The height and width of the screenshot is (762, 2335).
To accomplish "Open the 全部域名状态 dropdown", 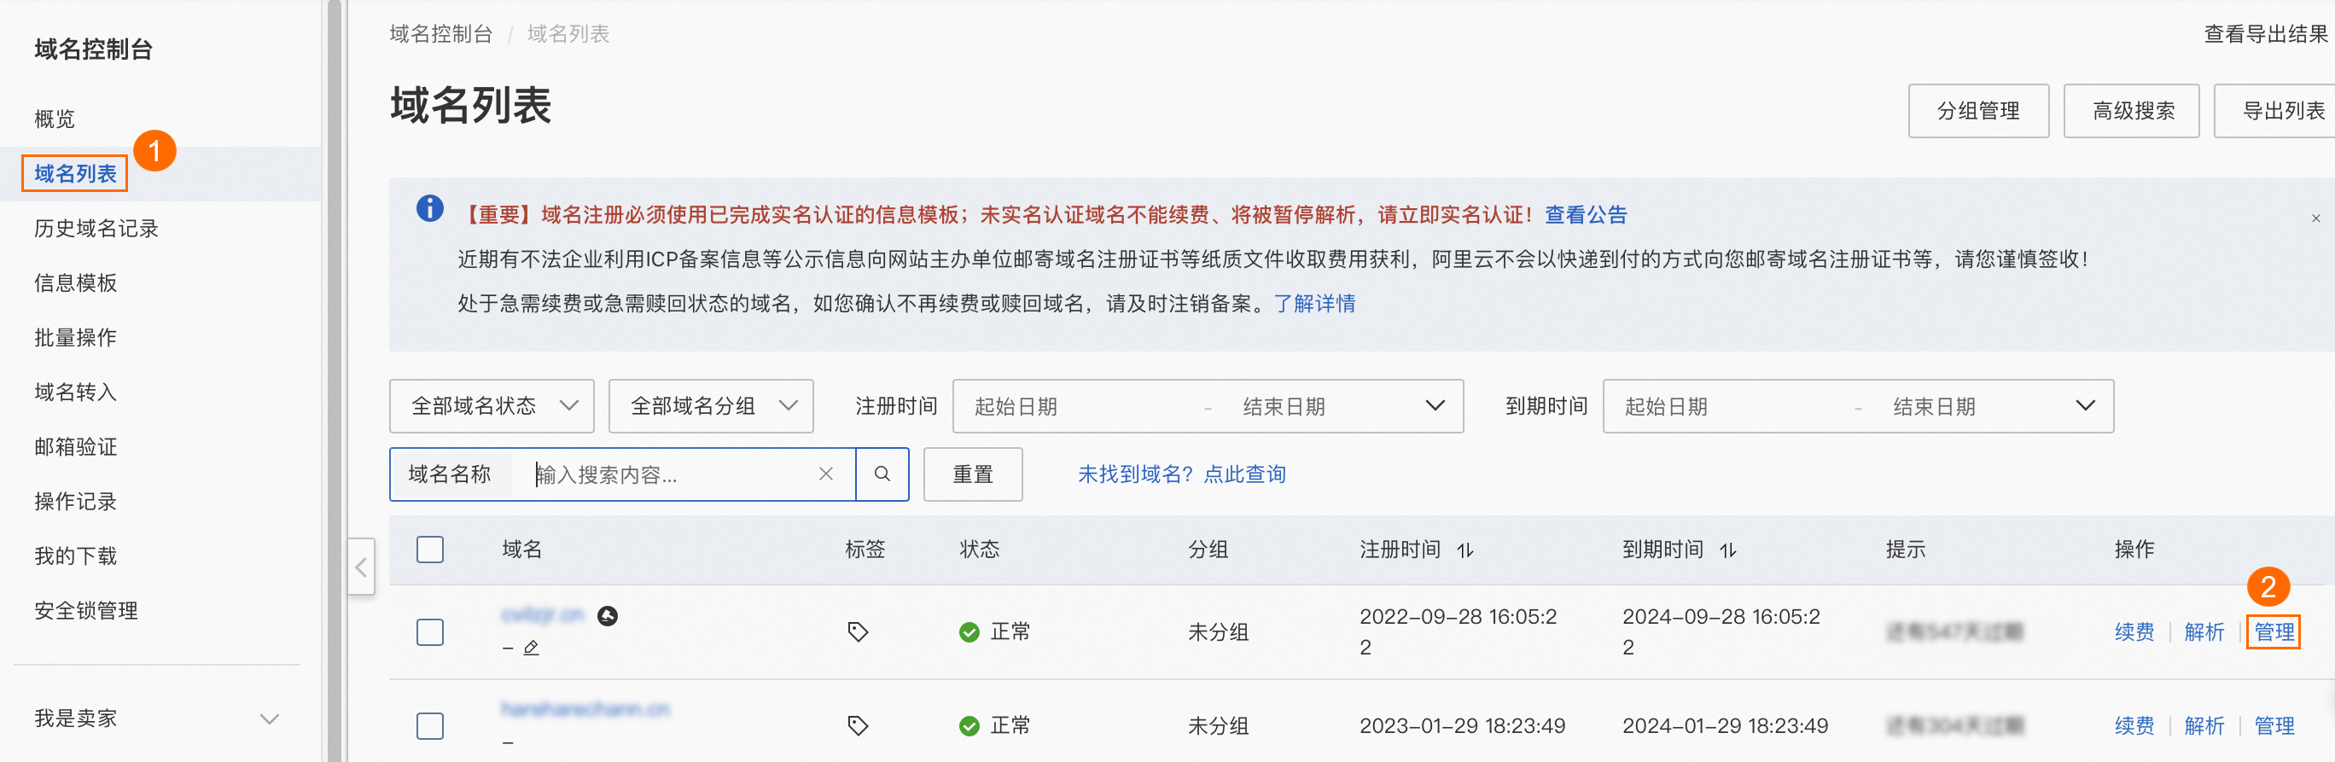I will pyautogui.click(x=492, y=406).
